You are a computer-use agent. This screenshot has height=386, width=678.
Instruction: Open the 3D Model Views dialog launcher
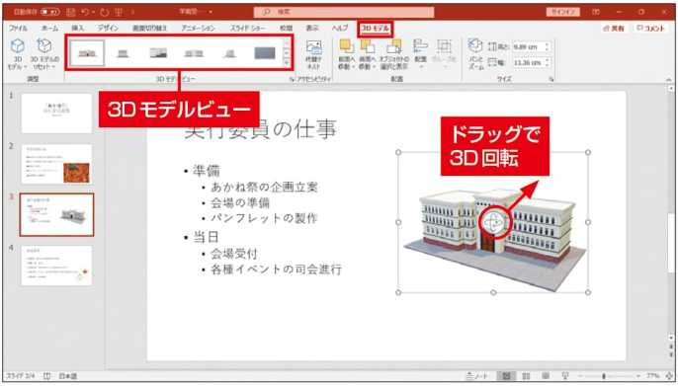pos(292,79)
